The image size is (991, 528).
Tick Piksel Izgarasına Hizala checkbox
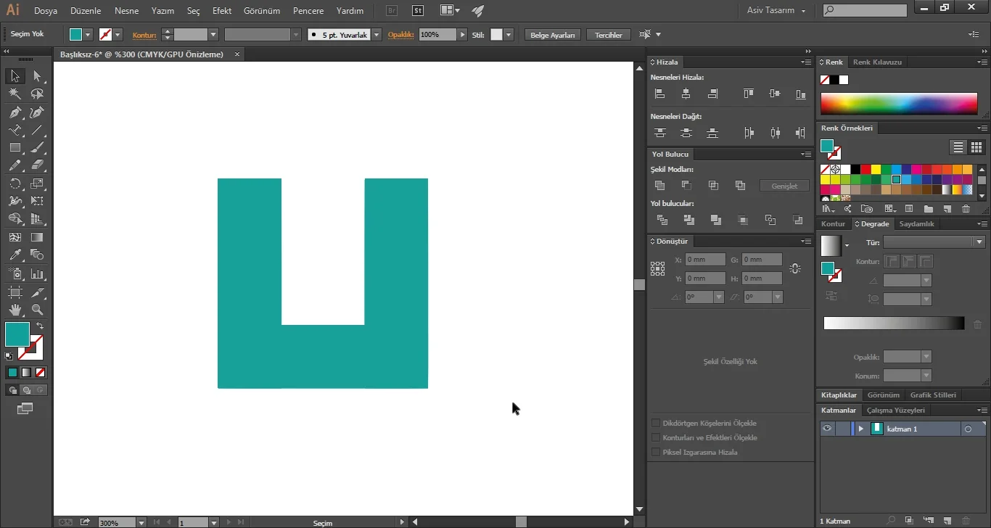[x=656, y=453]
